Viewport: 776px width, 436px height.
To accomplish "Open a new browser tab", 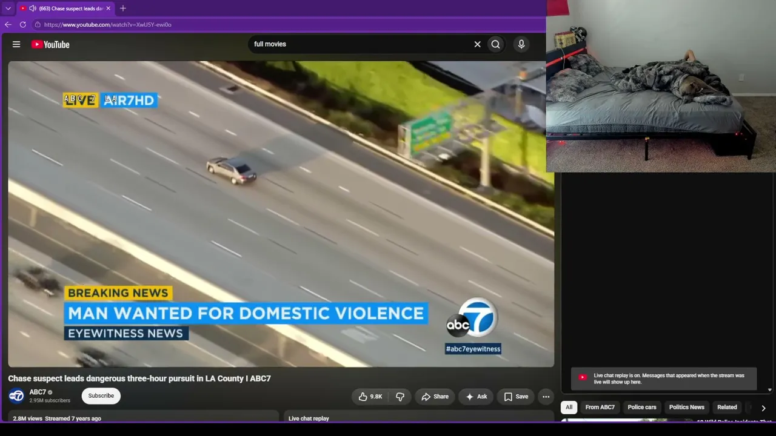I will pos(122,8).
